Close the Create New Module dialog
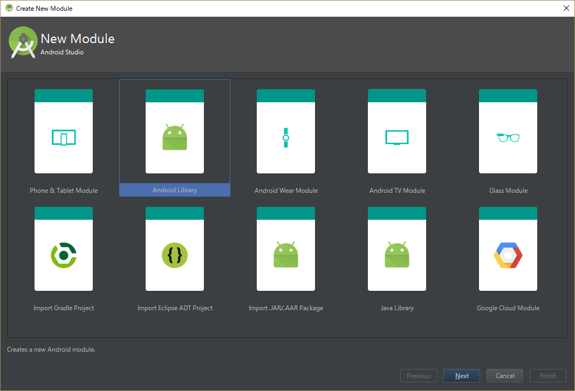Viewport: 575px width, 391px height. click(566, 8)
